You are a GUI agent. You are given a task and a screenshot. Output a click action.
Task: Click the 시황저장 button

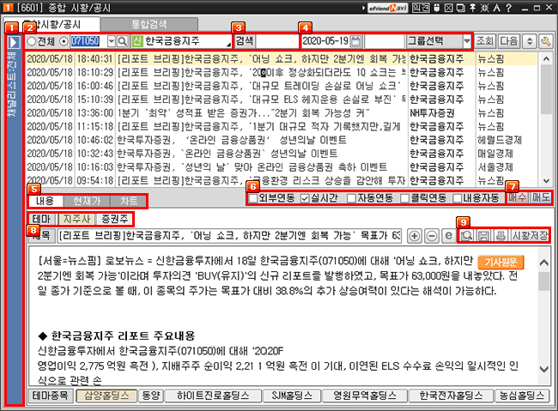coord(530,236)
